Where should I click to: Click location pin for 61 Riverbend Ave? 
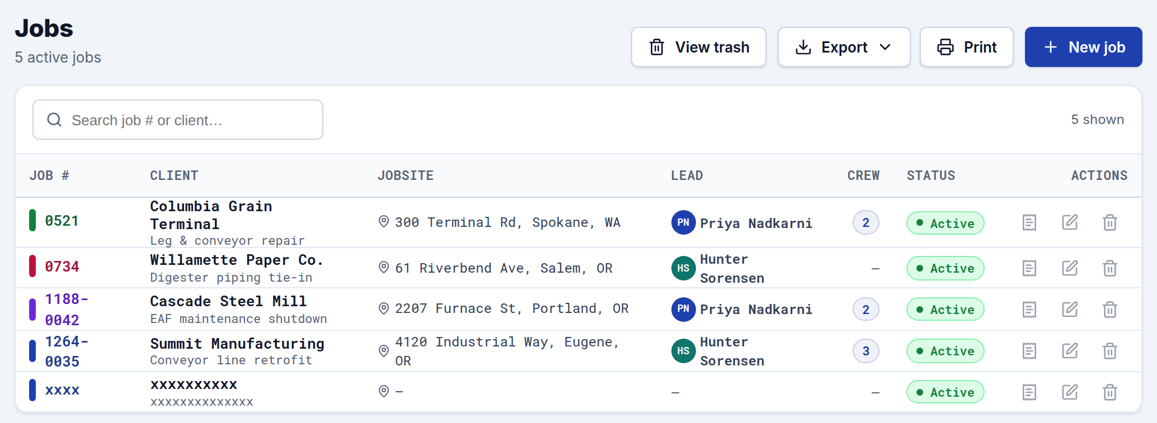pos(384,268)
